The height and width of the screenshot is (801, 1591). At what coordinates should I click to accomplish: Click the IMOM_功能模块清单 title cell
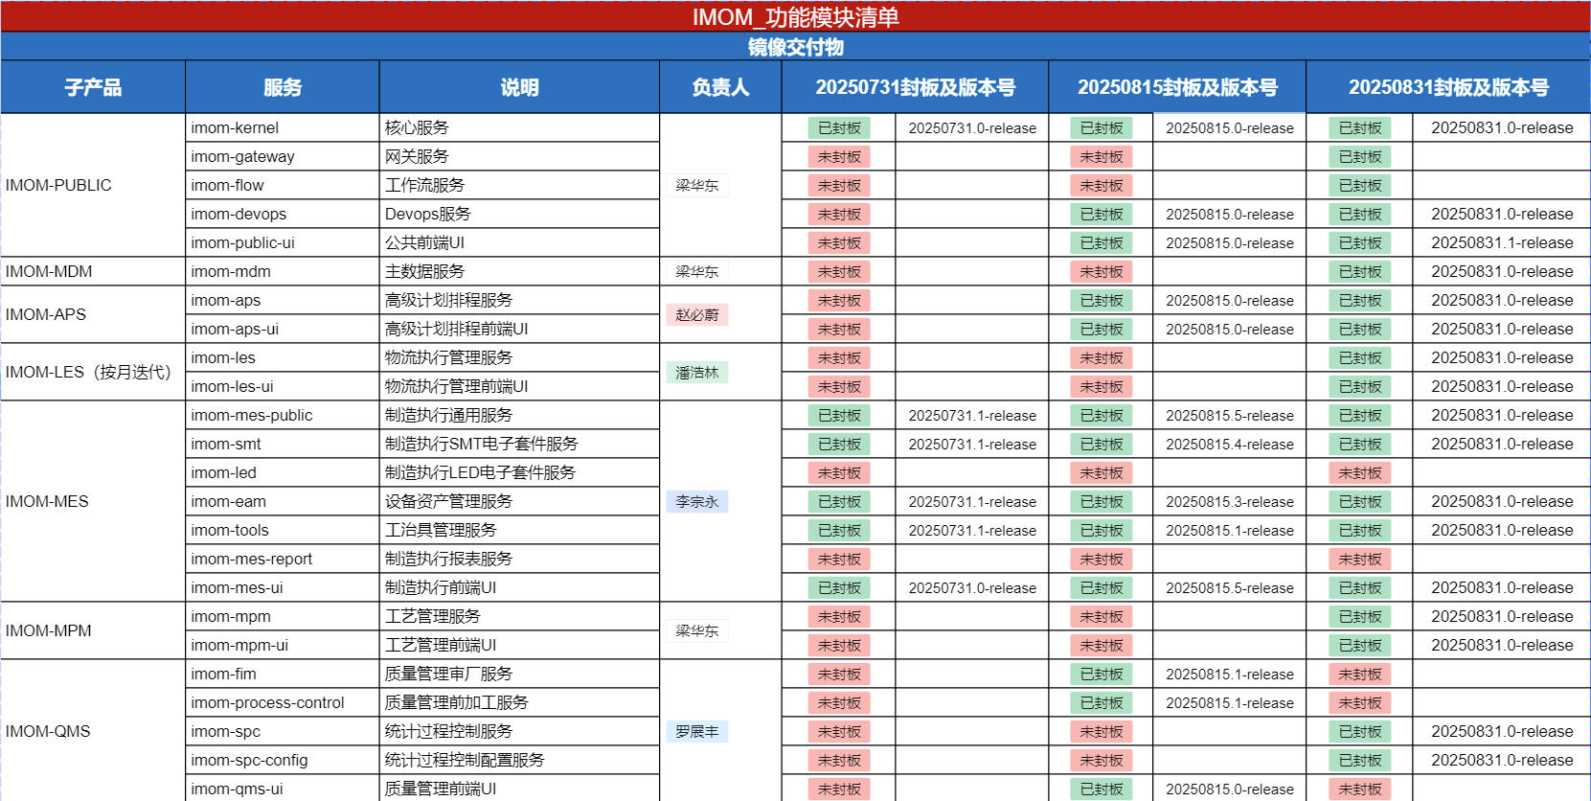[x=795, y=17]
